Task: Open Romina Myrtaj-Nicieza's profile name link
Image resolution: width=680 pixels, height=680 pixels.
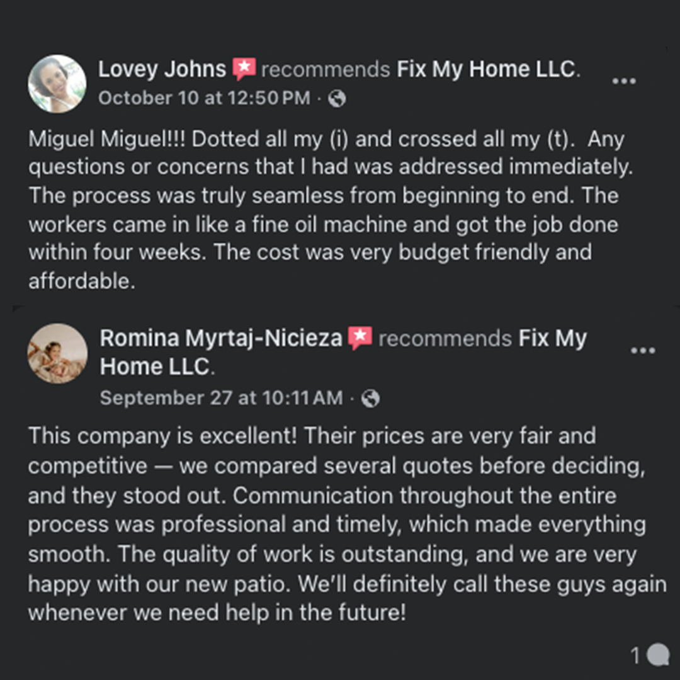Action: (220, 338)
